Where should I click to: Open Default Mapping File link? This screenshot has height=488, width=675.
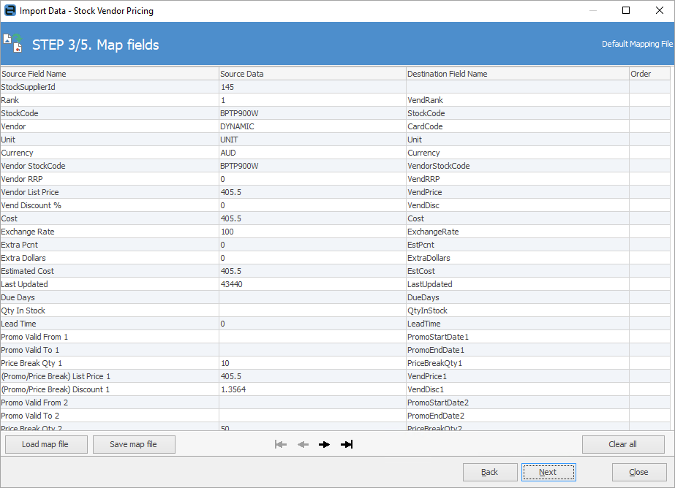(636, 44)
